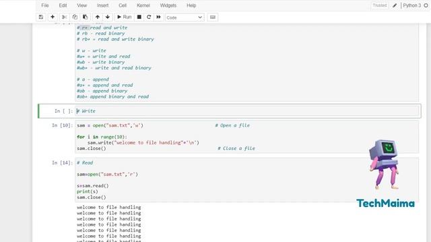431x242 pixels.
Task: Click the 'In [14]:' prompt label
Action: click(x=63, y=163)
